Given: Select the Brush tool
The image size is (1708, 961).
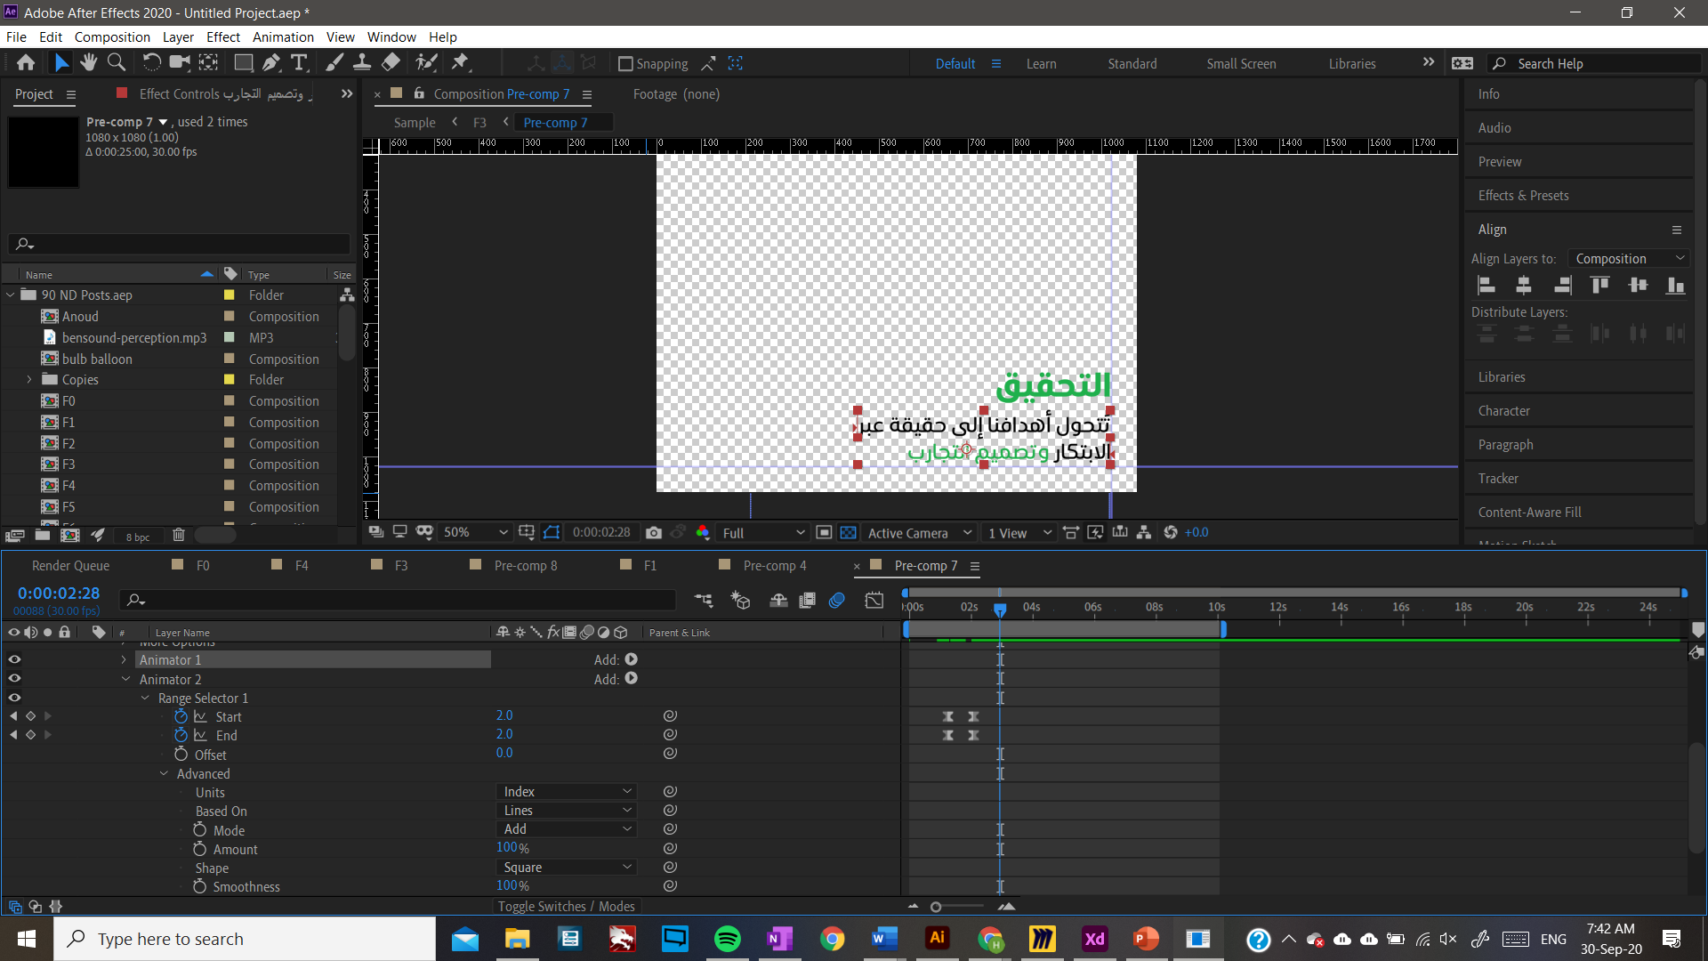Looking at the screenshot, I should [334, 63].
